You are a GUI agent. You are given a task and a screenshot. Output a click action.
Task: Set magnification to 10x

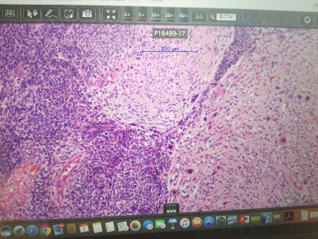[156, 15]
